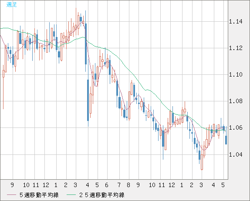Click the last month 5 axis label
Screen dimensions: 250x201
(223, 185)
